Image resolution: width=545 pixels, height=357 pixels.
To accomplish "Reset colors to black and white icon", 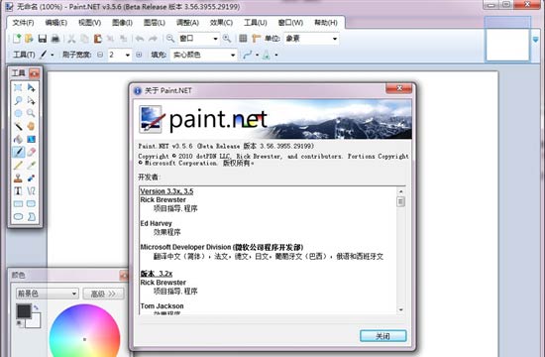I will pos(20,324).
